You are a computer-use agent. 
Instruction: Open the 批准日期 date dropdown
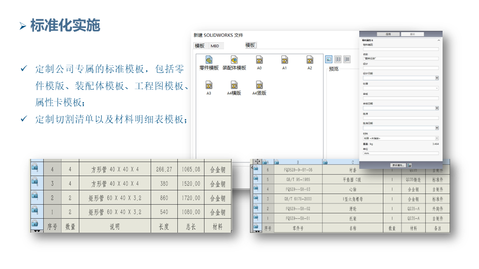437,128
